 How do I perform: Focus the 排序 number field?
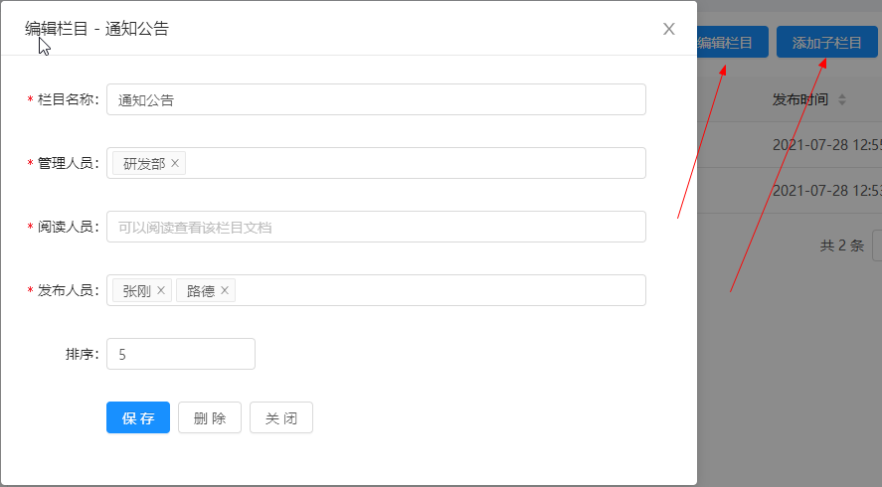[x=181, y=354]
